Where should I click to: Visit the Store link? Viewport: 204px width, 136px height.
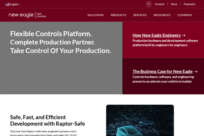pos(174,4)
